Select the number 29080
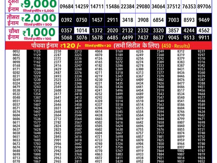This screenshot has width=217, height=163. pyautogui.click(x=143, y=6)
